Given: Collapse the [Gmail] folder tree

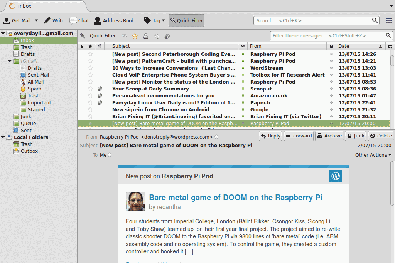Looking at the screenshot, I should coord(10,61).
